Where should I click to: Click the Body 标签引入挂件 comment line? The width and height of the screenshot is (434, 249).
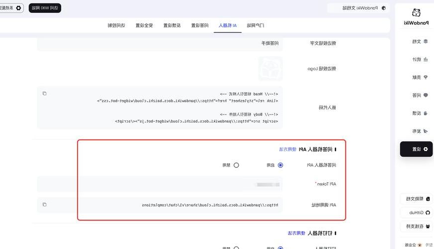click(x=249, y=114)
